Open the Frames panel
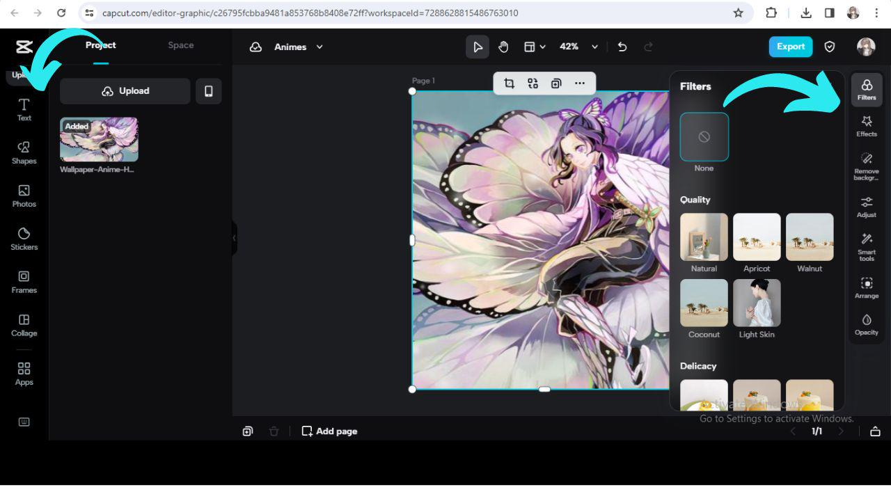The image size is (891, 501). pos(24,282)
